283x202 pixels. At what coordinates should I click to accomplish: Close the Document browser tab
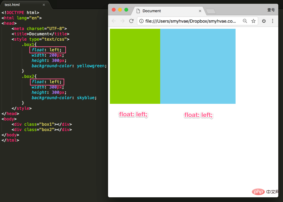[x=200, y=11]
